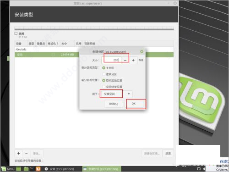
Task: Click the 新建分区表... button
Action: tap(152, 153)
